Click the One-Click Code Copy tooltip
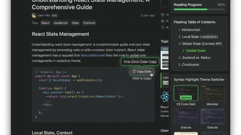The width and height of the screenshot is (241, 135). [140, 61]
